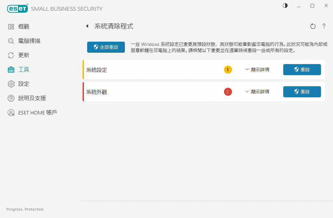
Task: Click the refresh icon beside the help mark
Action: 313,26
